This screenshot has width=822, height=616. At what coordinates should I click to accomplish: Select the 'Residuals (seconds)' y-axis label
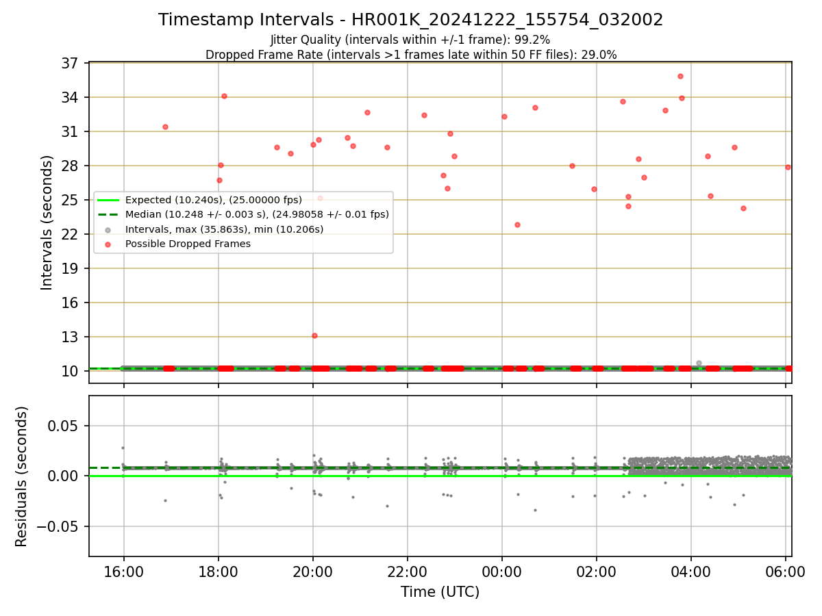pos(22,476)
